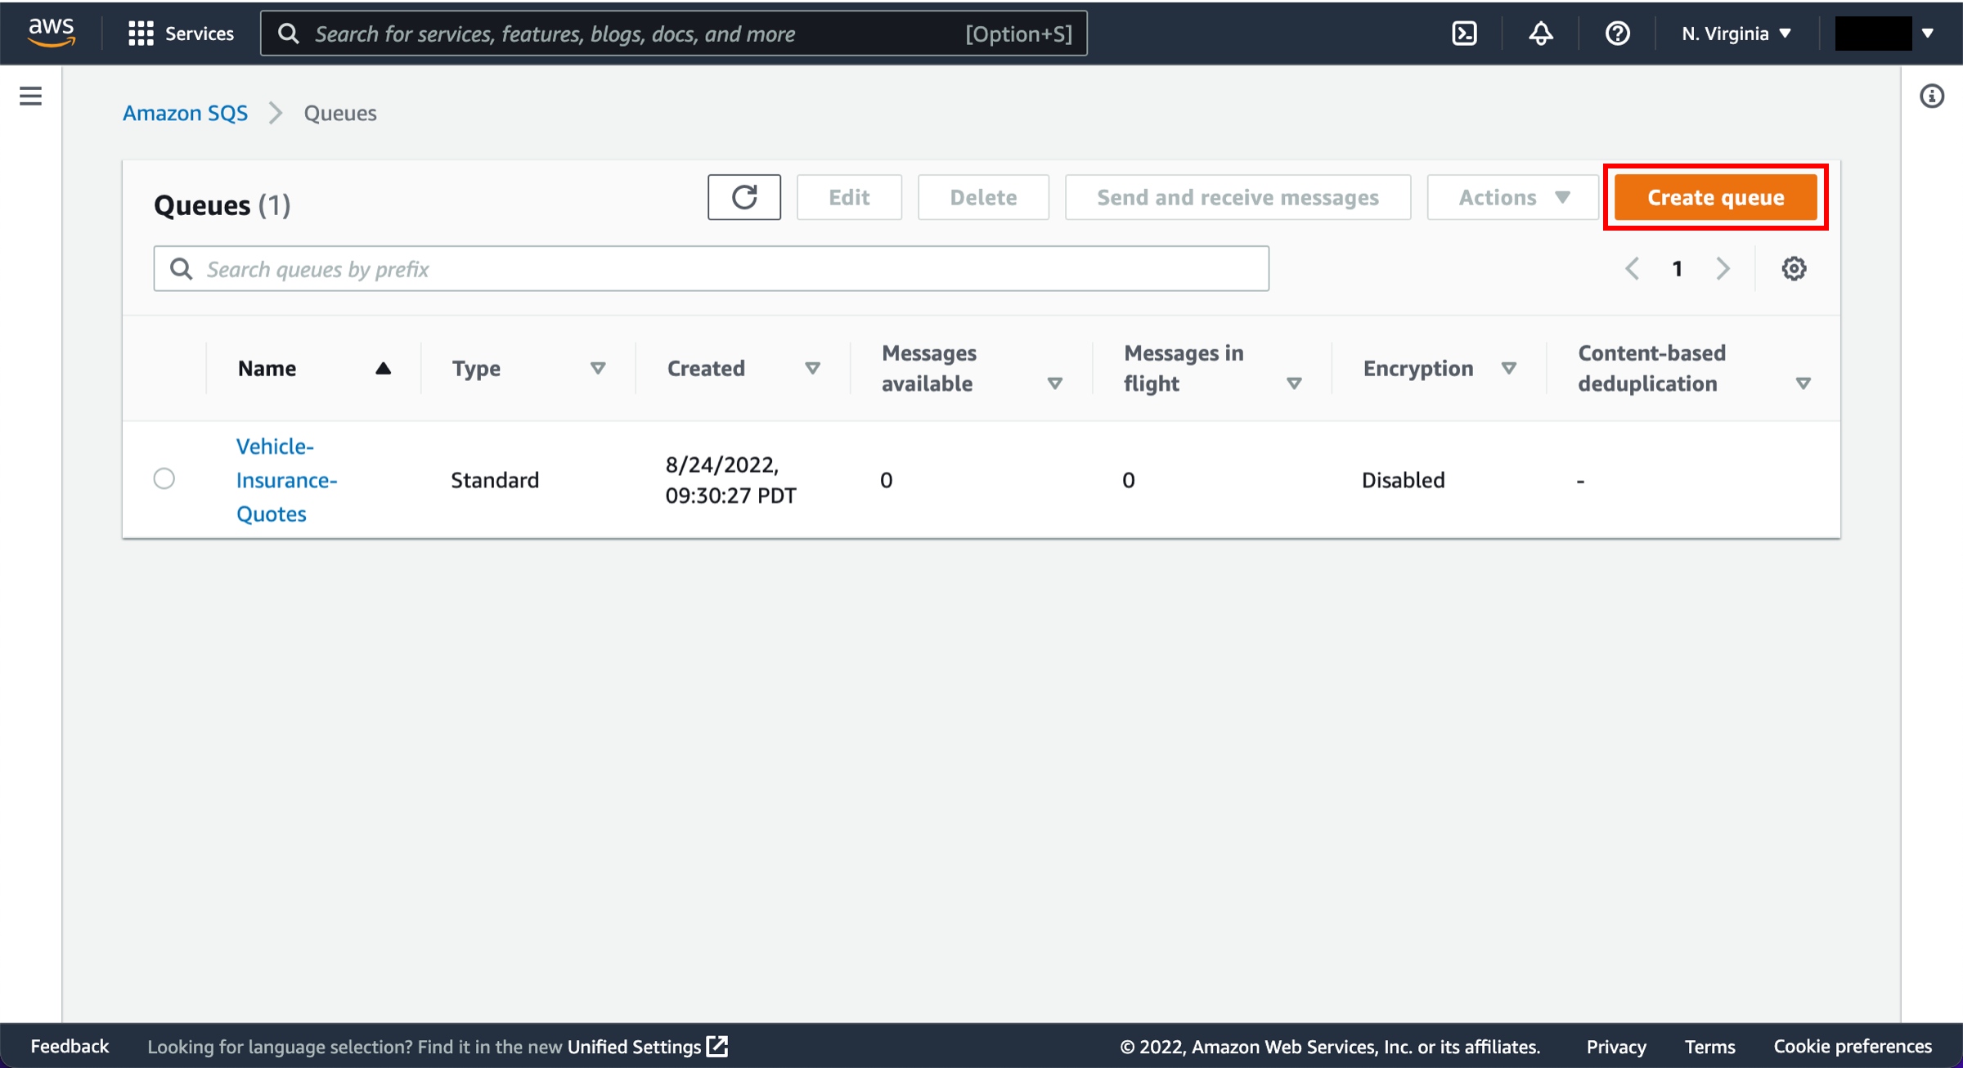Click the Search queues by prefix field
The width and height of the screenshot is (1963, 1068).
point(712,268)
